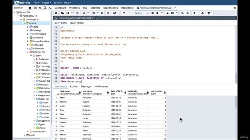Execute the query with the play button
This screenshot has width=250, height=140.
(157, 13)
